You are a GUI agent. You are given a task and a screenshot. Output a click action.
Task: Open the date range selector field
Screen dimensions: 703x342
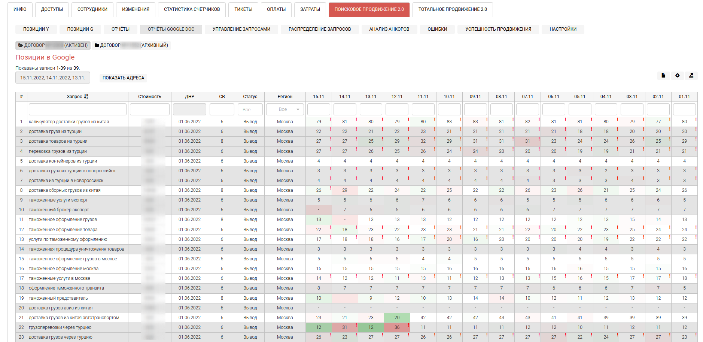(x=53, y=78)
